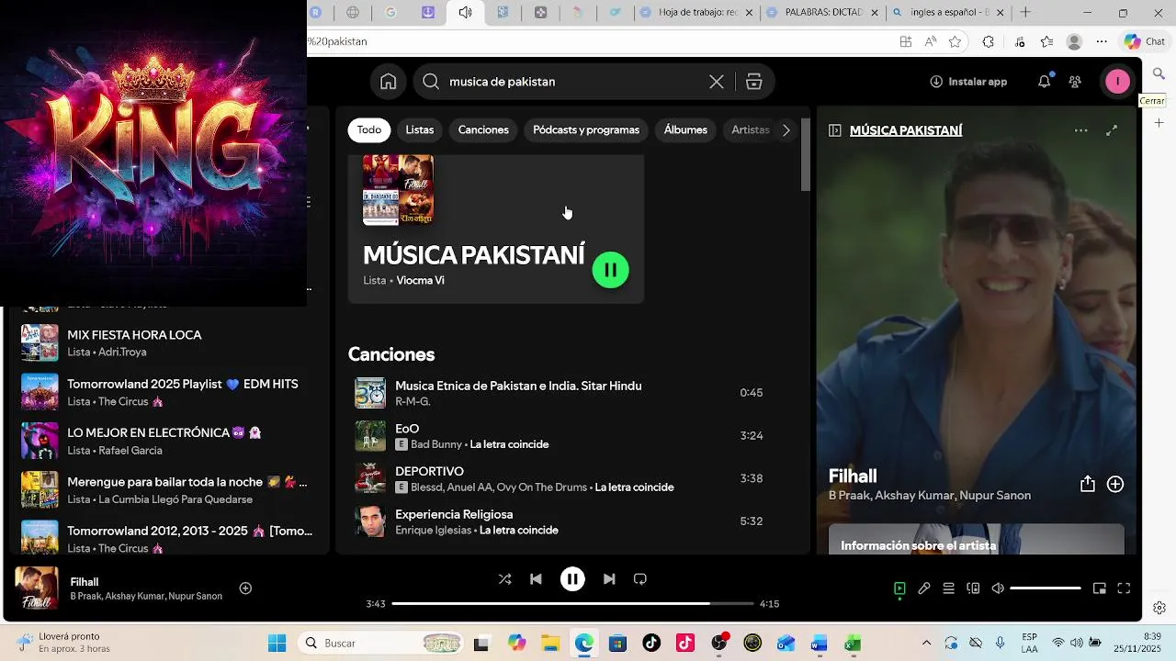Viewport: 1176px width, 661px height.
Task: Open Enrique Iglesias artist link
Action: (434, 531)
